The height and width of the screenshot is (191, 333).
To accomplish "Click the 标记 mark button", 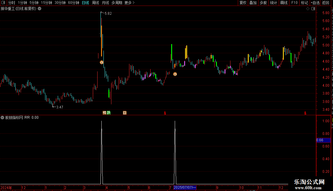I will [x=304, y=3].
